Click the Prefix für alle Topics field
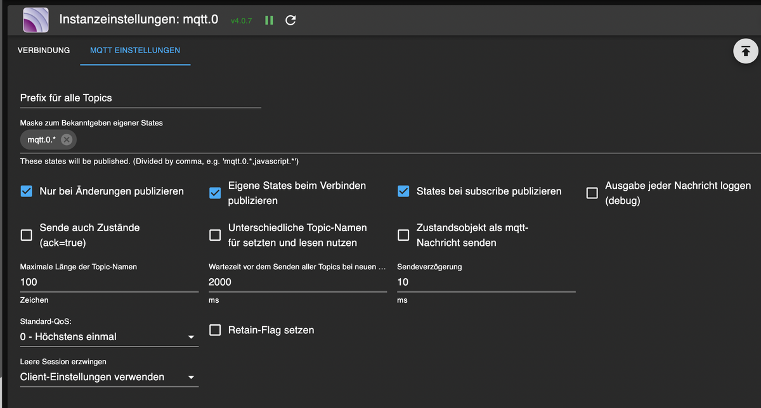761x408 pixels. [x=140, y=98]
